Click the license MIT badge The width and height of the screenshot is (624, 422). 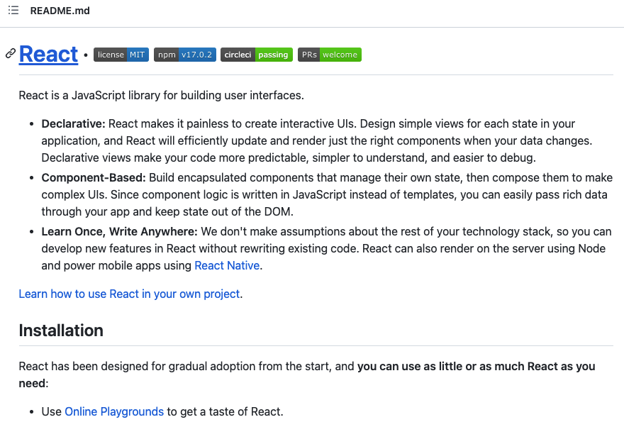[121, 55]
